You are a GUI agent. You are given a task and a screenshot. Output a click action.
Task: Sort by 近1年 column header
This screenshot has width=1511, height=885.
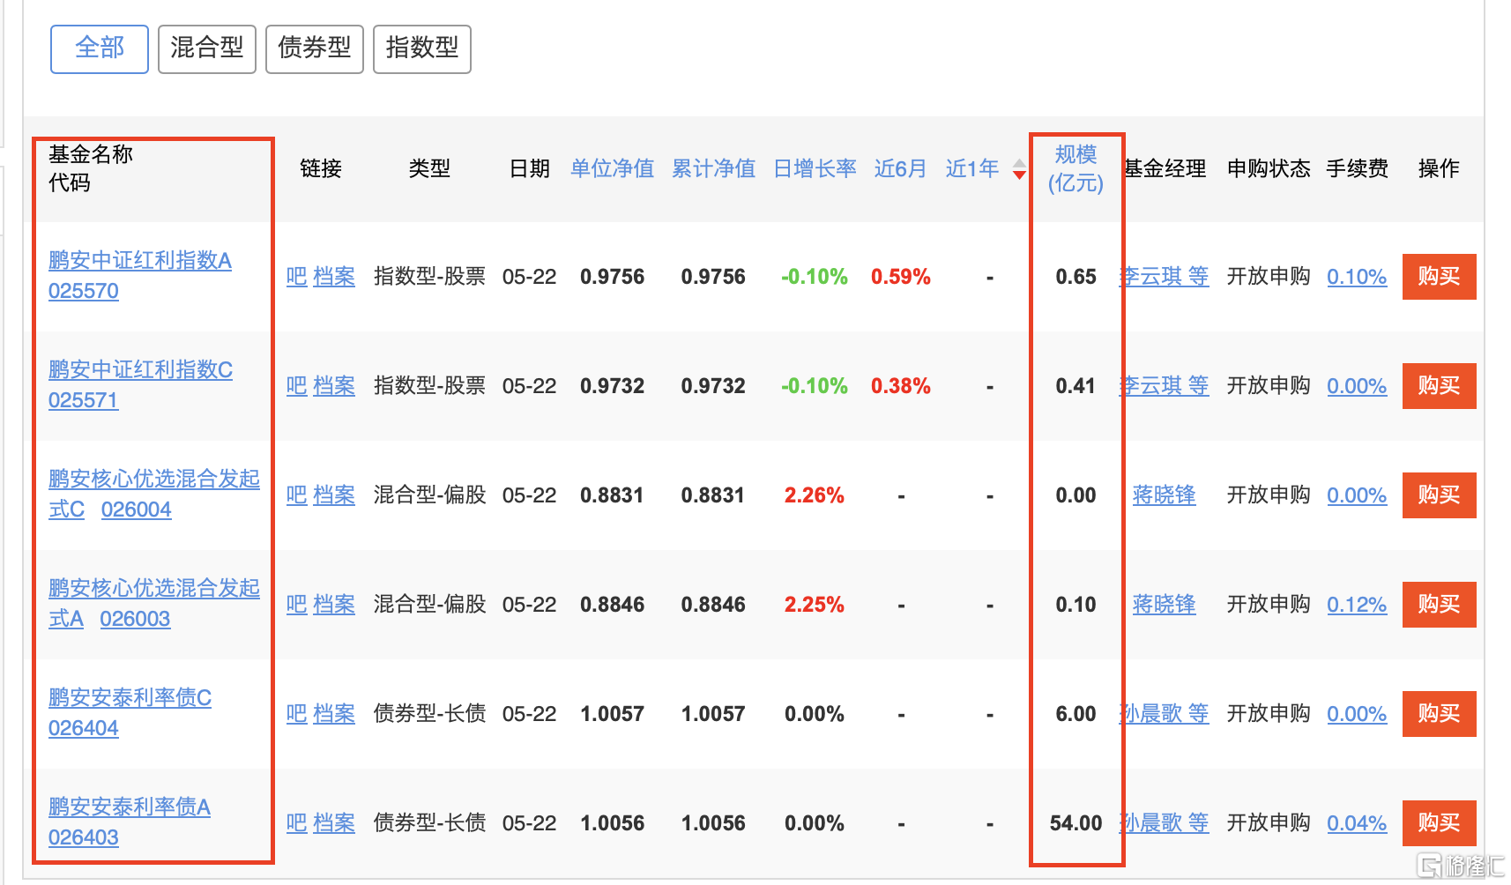click(972, 168)
